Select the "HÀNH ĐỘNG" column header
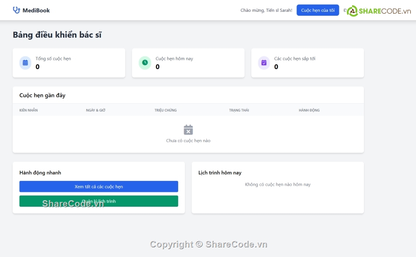The height and width of the screenshot is (257, 416). click(x=309, y=110)
